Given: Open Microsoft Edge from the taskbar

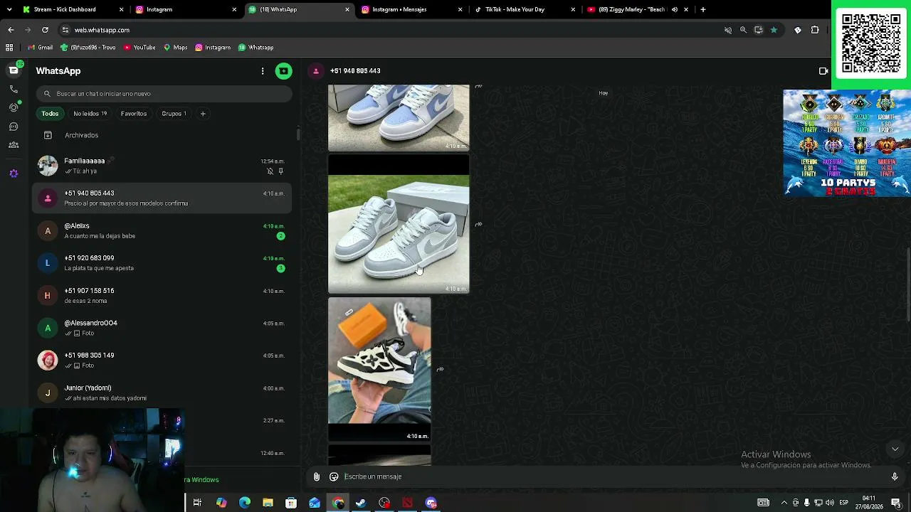Looking at the screenshot, I should click(245, 503).
